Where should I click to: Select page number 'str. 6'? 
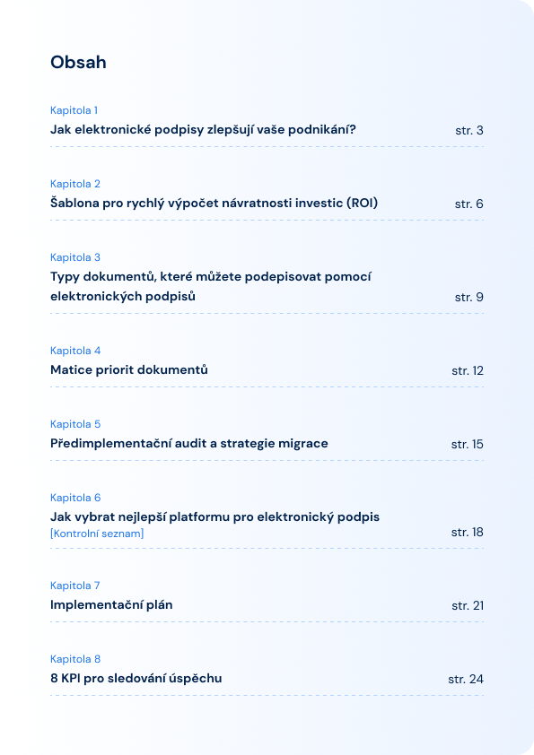click(469, 204)
